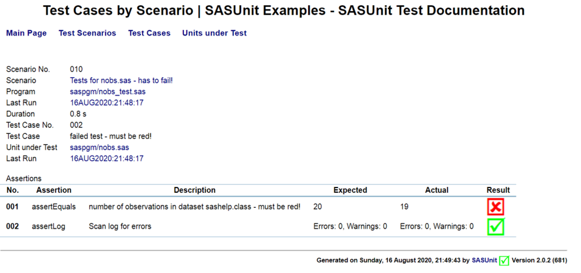The image size is (581, 273).
Task: Click the Expected column header
Action: pyautogui.click(x=350, y=190)
